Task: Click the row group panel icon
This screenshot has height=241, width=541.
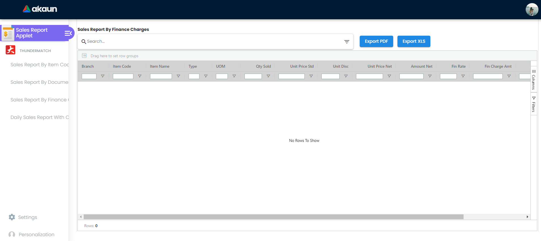Action: [84, 56]
